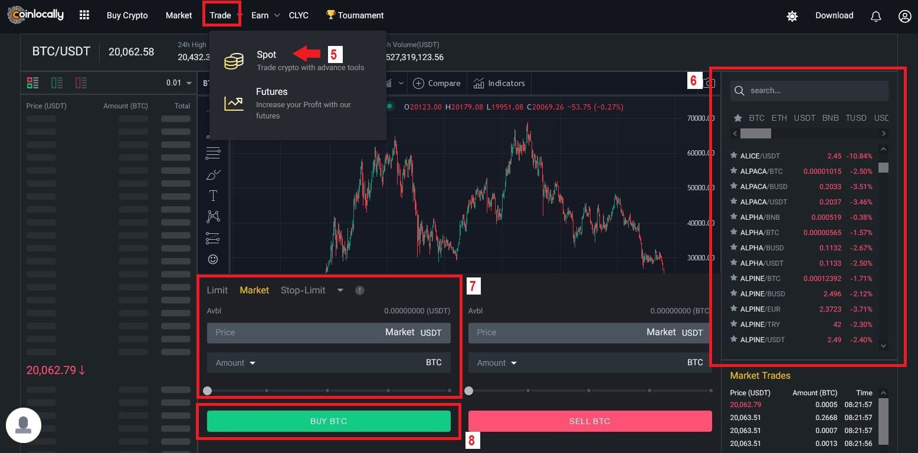Switch to the Limit order tab
The width and height of the screenshot is (918, 453).
(x=217, y=290)
